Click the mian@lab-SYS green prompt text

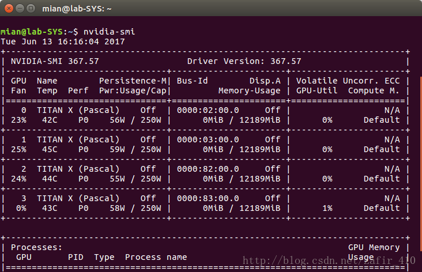tap(32, 32)
